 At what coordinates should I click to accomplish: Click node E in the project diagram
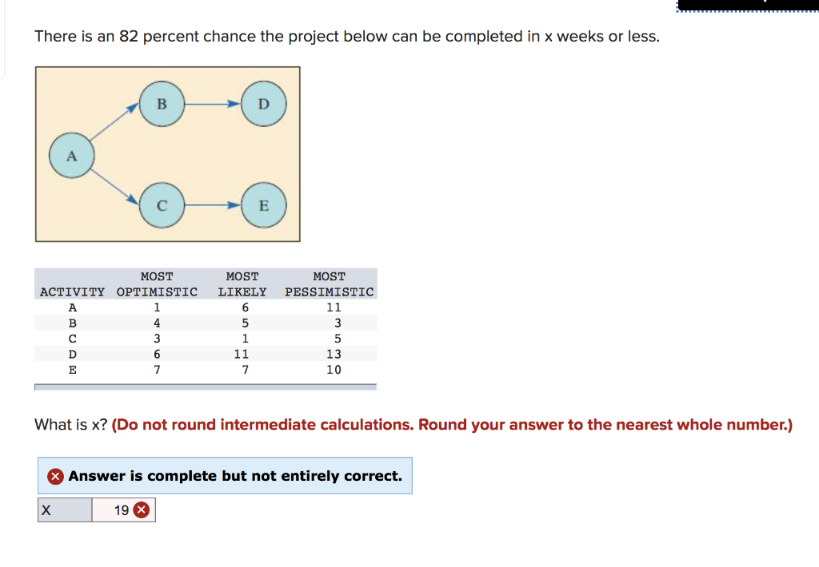pyautogui.click(x=263, y=205)
